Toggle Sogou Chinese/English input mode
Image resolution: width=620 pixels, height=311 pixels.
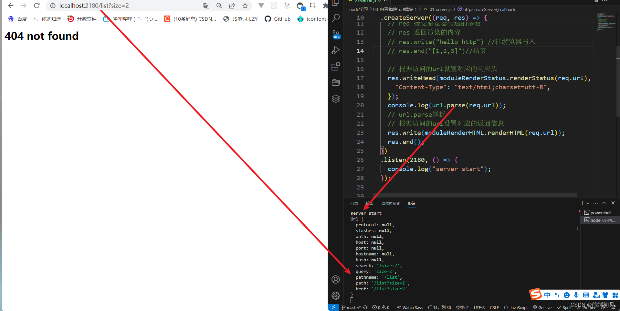click(x=547, y=295)
